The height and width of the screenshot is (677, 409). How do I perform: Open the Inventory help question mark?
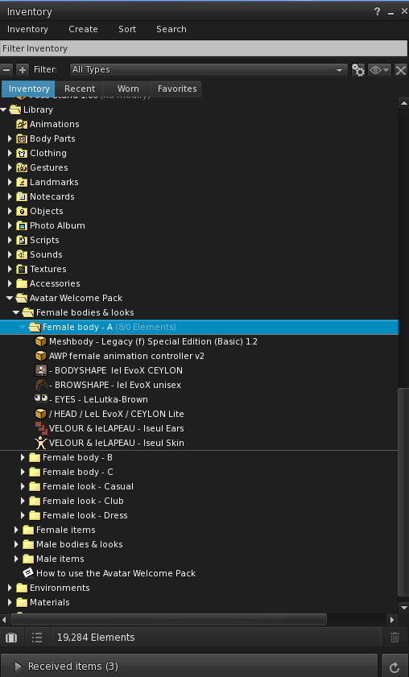pyautogui.click(x=377, y=11)
